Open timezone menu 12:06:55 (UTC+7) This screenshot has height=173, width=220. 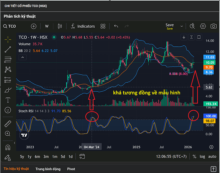(x=171, y=156)
